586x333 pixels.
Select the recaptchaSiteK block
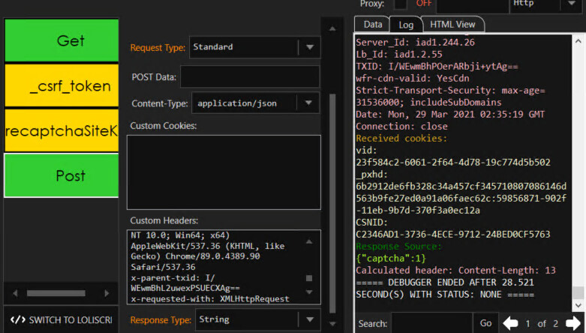point(62,130)
